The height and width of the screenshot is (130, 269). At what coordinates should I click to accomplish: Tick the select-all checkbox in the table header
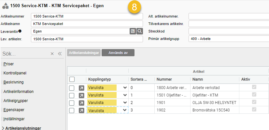pos(72,79)
